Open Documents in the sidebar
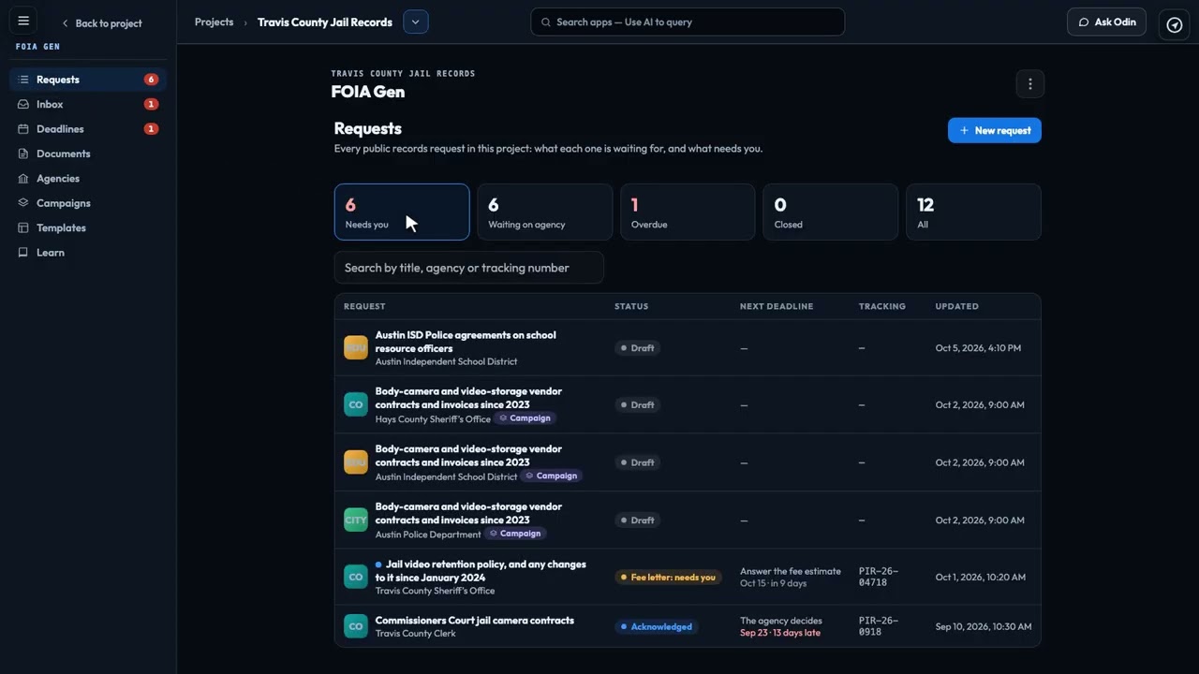The width and height of the screenshot is (1199, 674). (x=88, y=154)
